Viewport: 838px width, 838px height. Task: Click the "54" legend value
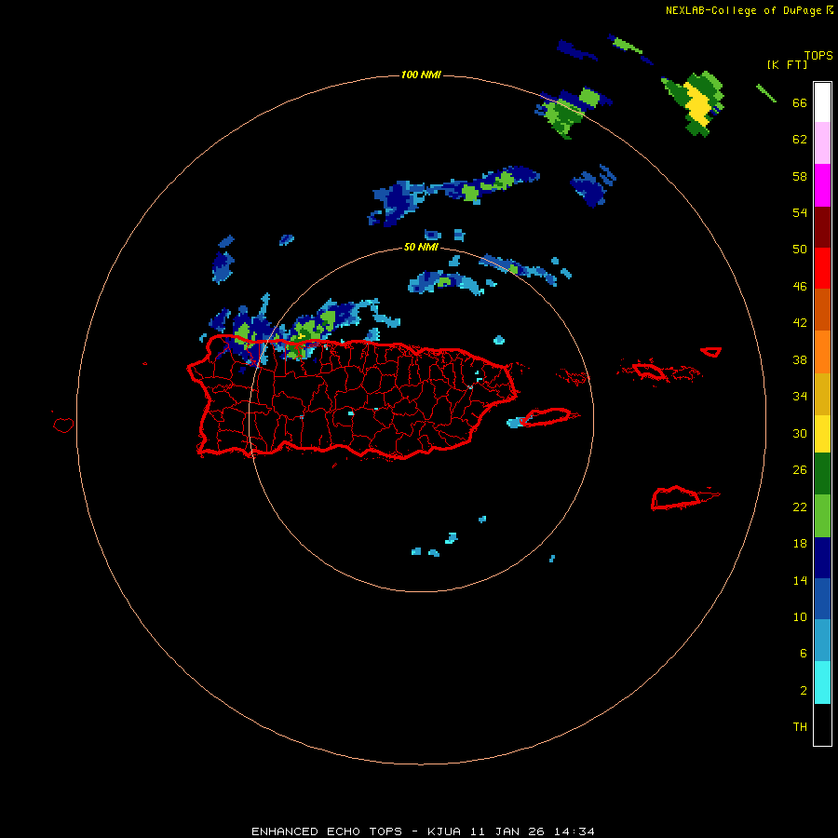[800, 212]
